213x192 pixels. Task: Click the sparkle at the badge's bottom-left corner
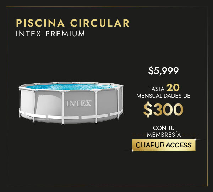pyautogui.click(x=132, y=151)
